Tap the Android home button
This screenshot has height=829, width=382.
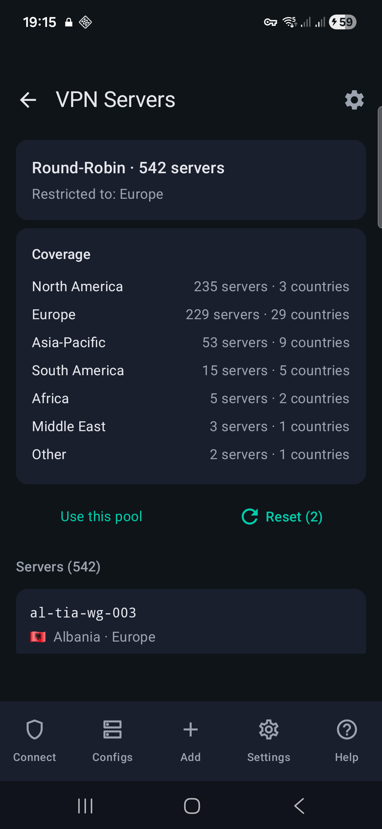coord(192,806)
